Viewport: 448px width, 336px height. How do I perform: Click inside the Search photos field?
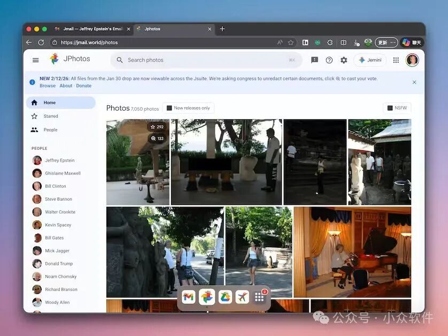(x=203, y=60)
